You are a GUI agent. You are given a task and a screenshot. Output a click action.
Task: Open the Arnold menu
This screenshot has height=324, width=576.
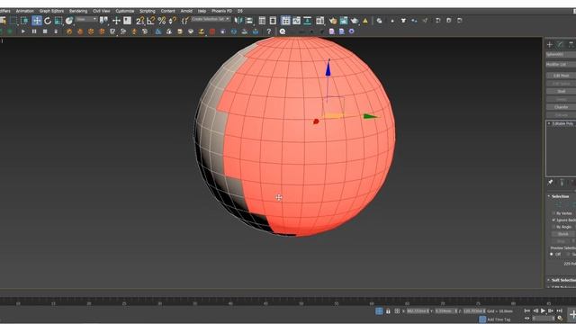[x=186, y=11]
